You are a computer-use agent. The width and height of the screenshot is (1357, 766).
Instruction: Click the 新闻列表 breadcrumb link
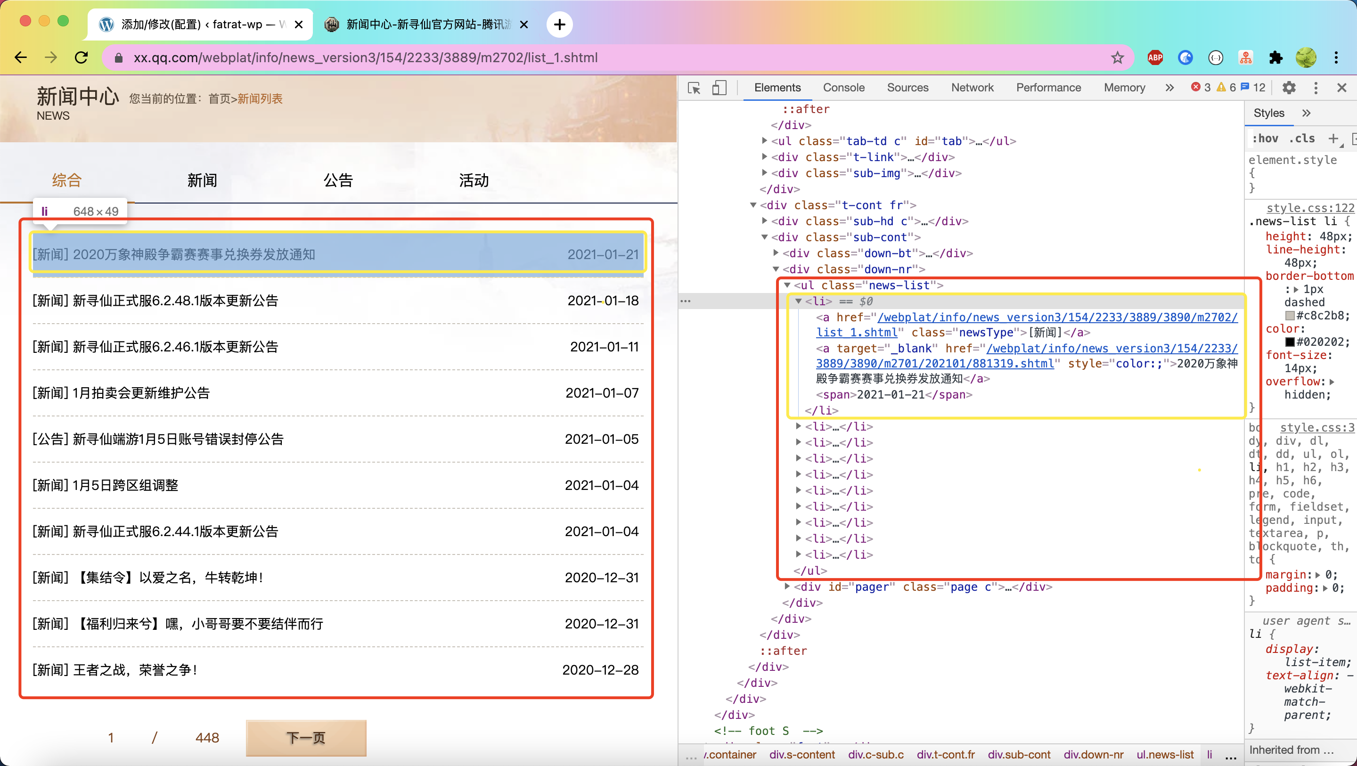tap(260, 98)
